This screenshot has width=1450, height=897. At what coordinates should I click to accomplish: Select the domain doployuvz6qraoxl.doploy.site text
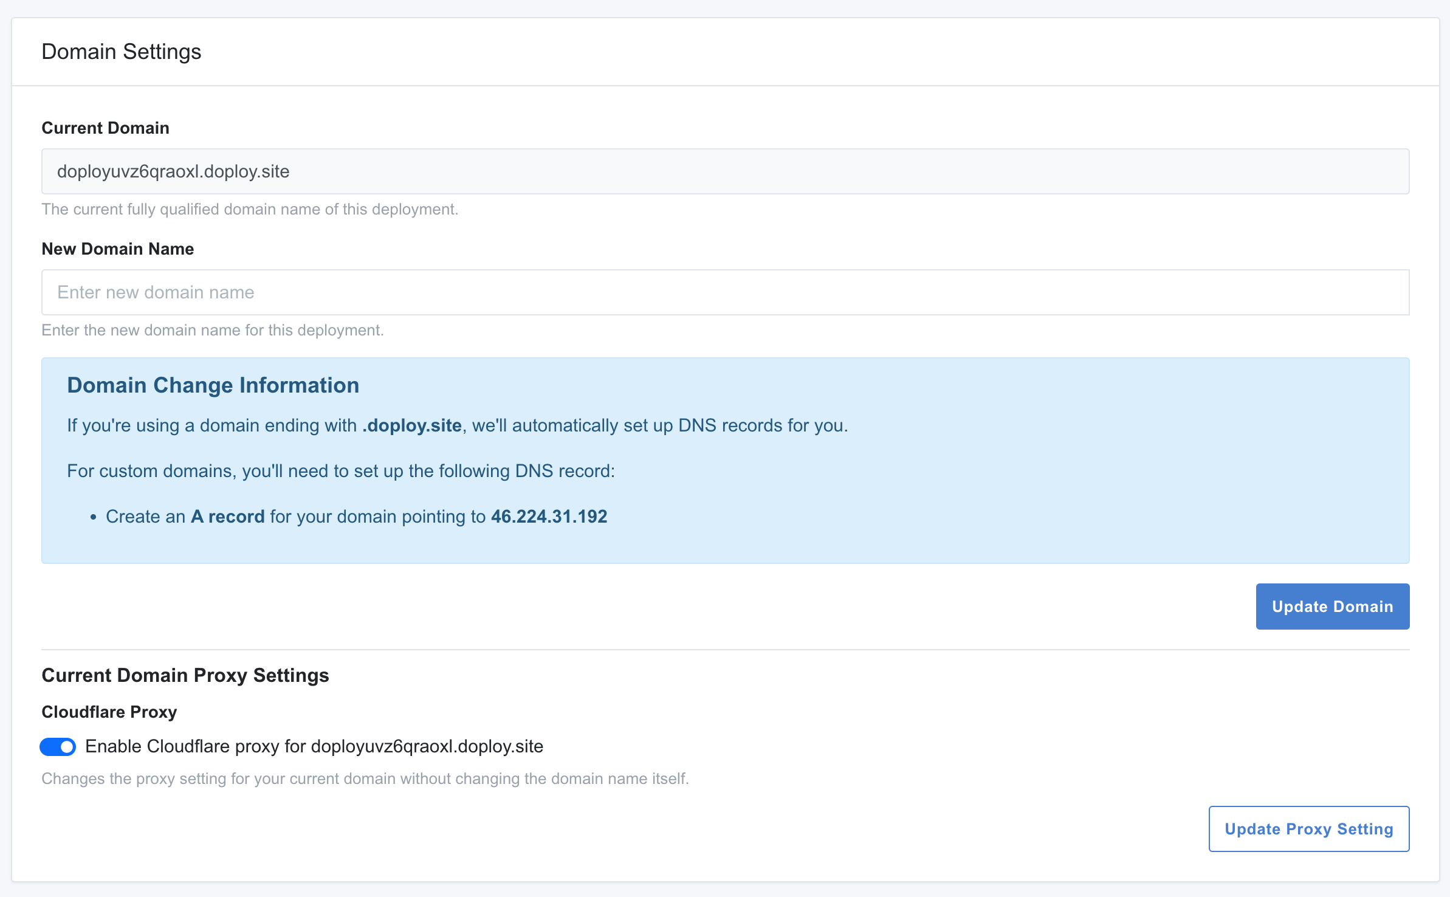[x=174, y=171]
